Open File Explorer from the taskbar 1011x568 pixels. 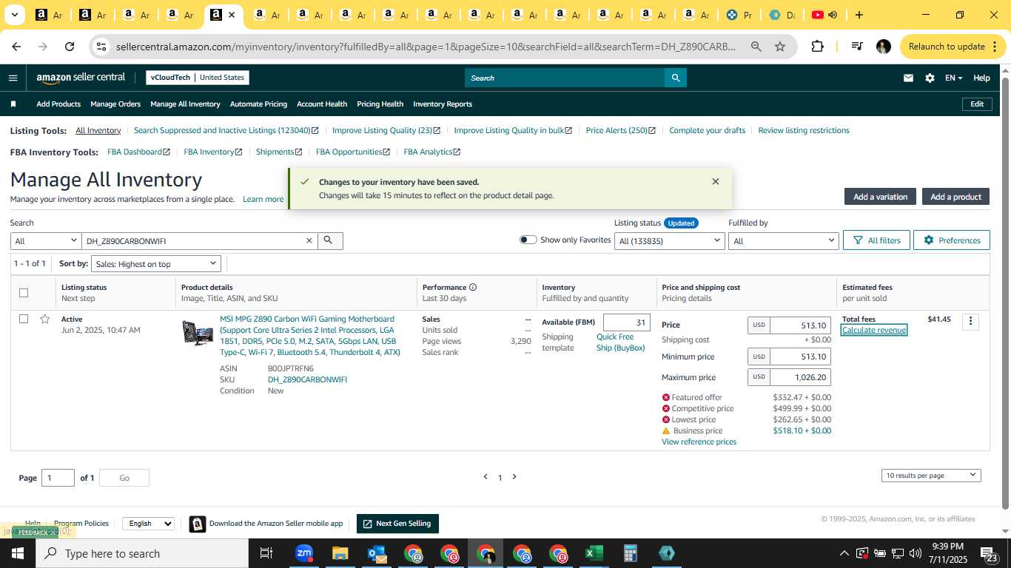pyautogui.click(x=340, y=553)
